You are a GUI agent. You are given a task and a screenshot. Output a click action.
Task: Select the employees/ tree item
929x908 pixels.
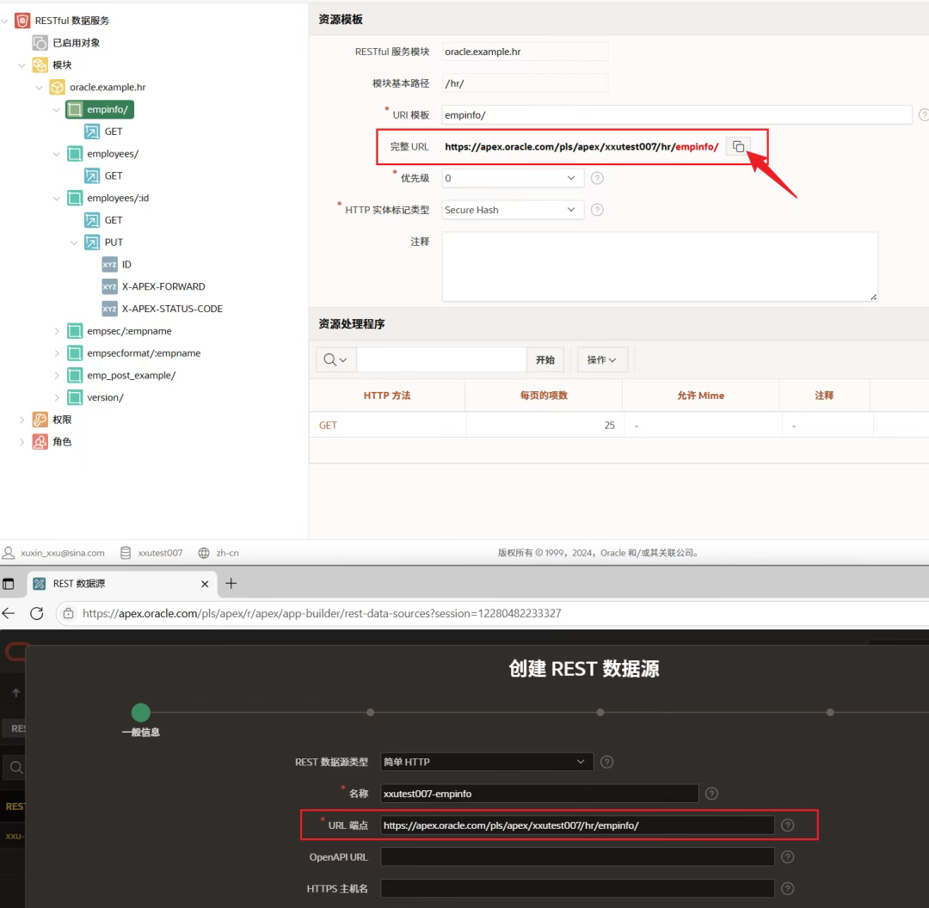point(113,153)
